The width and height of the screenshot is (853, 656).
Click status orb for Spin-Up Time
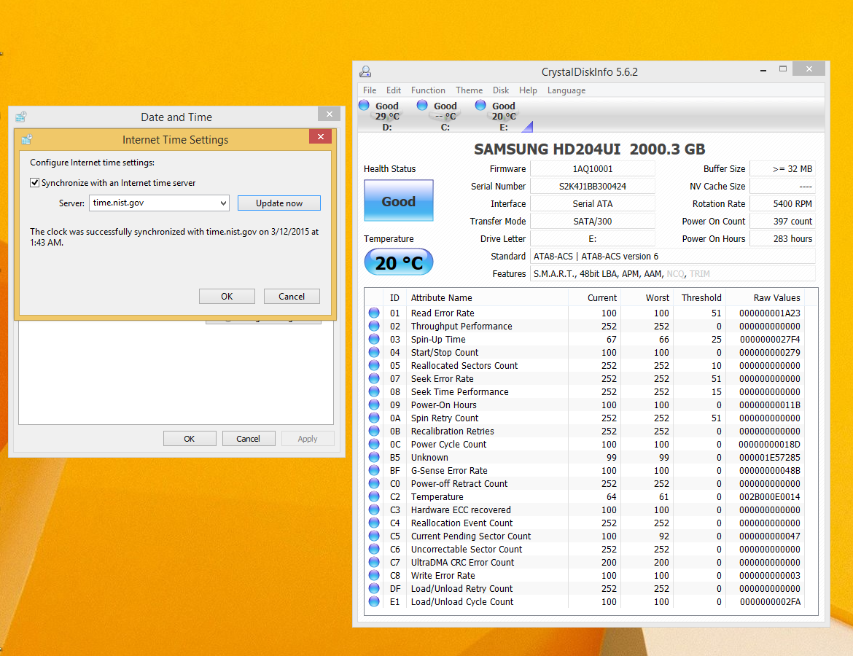tap(374, 339)
